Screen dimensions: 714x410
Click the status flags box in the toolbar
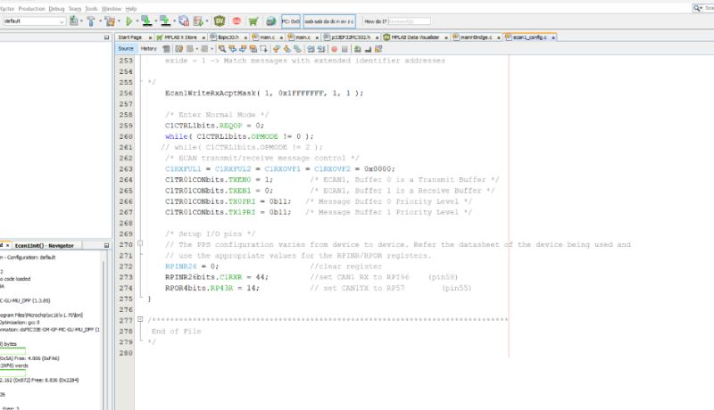click(329, 21)
